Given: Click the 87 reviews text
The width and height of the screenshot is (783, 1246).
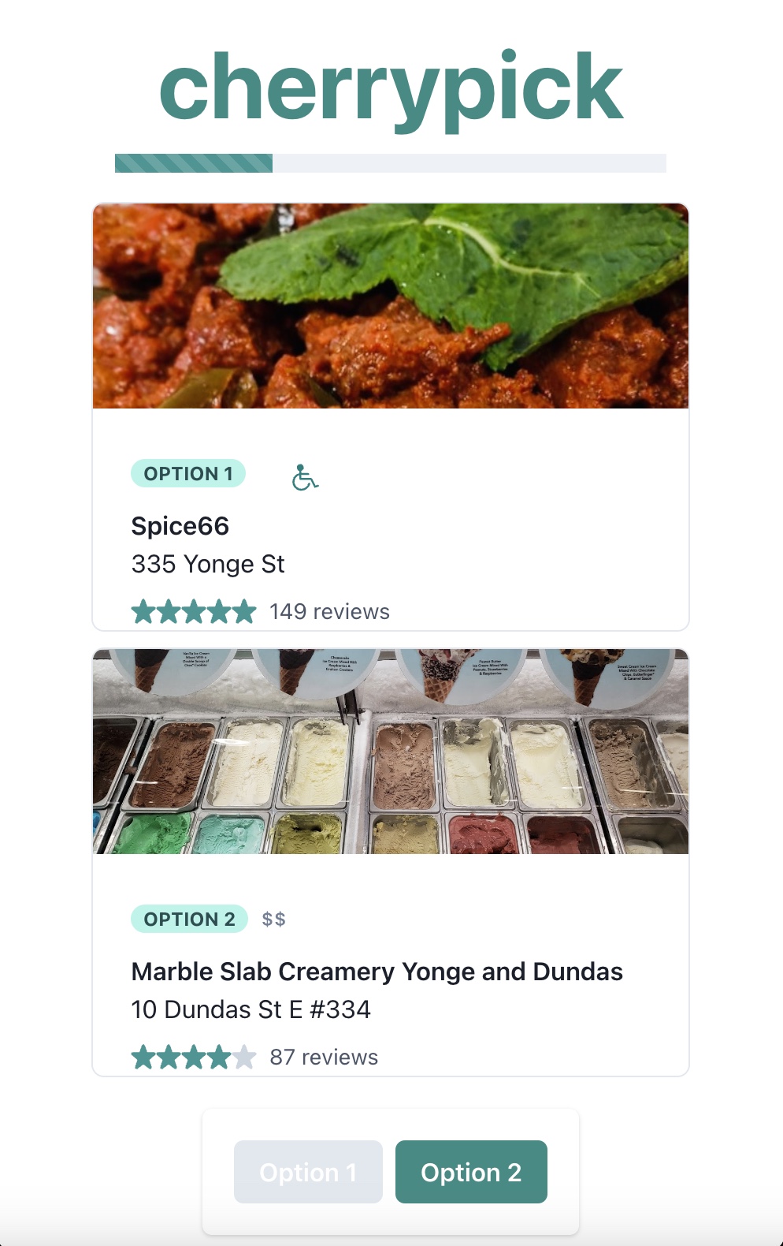Looking at the screenshot, I should click(x=324, y=1058).
